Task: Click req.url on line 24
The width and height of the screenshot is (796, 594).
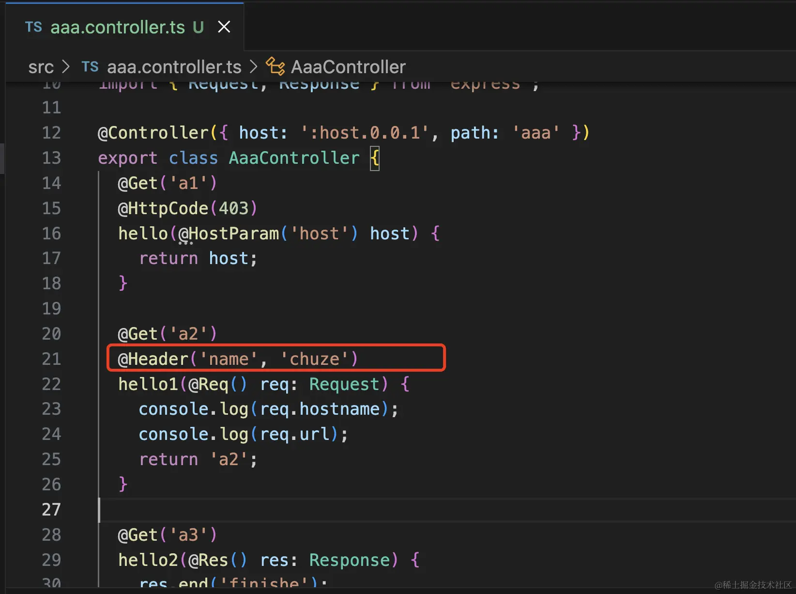Action: pos(294,435)
